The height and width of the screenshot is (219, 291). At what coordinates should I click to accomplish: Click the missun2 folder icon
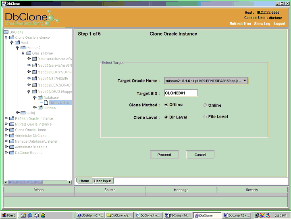[x=23, y=48]
